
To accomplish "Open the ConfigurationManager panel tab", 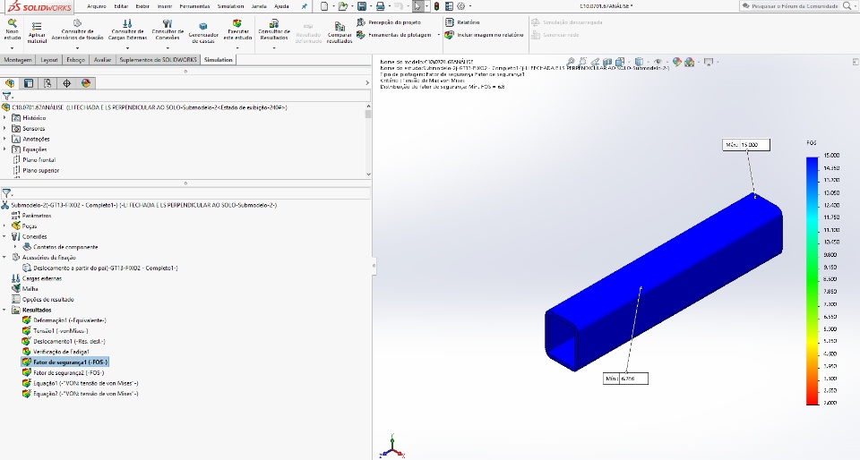I will click(x=47, y=83).
